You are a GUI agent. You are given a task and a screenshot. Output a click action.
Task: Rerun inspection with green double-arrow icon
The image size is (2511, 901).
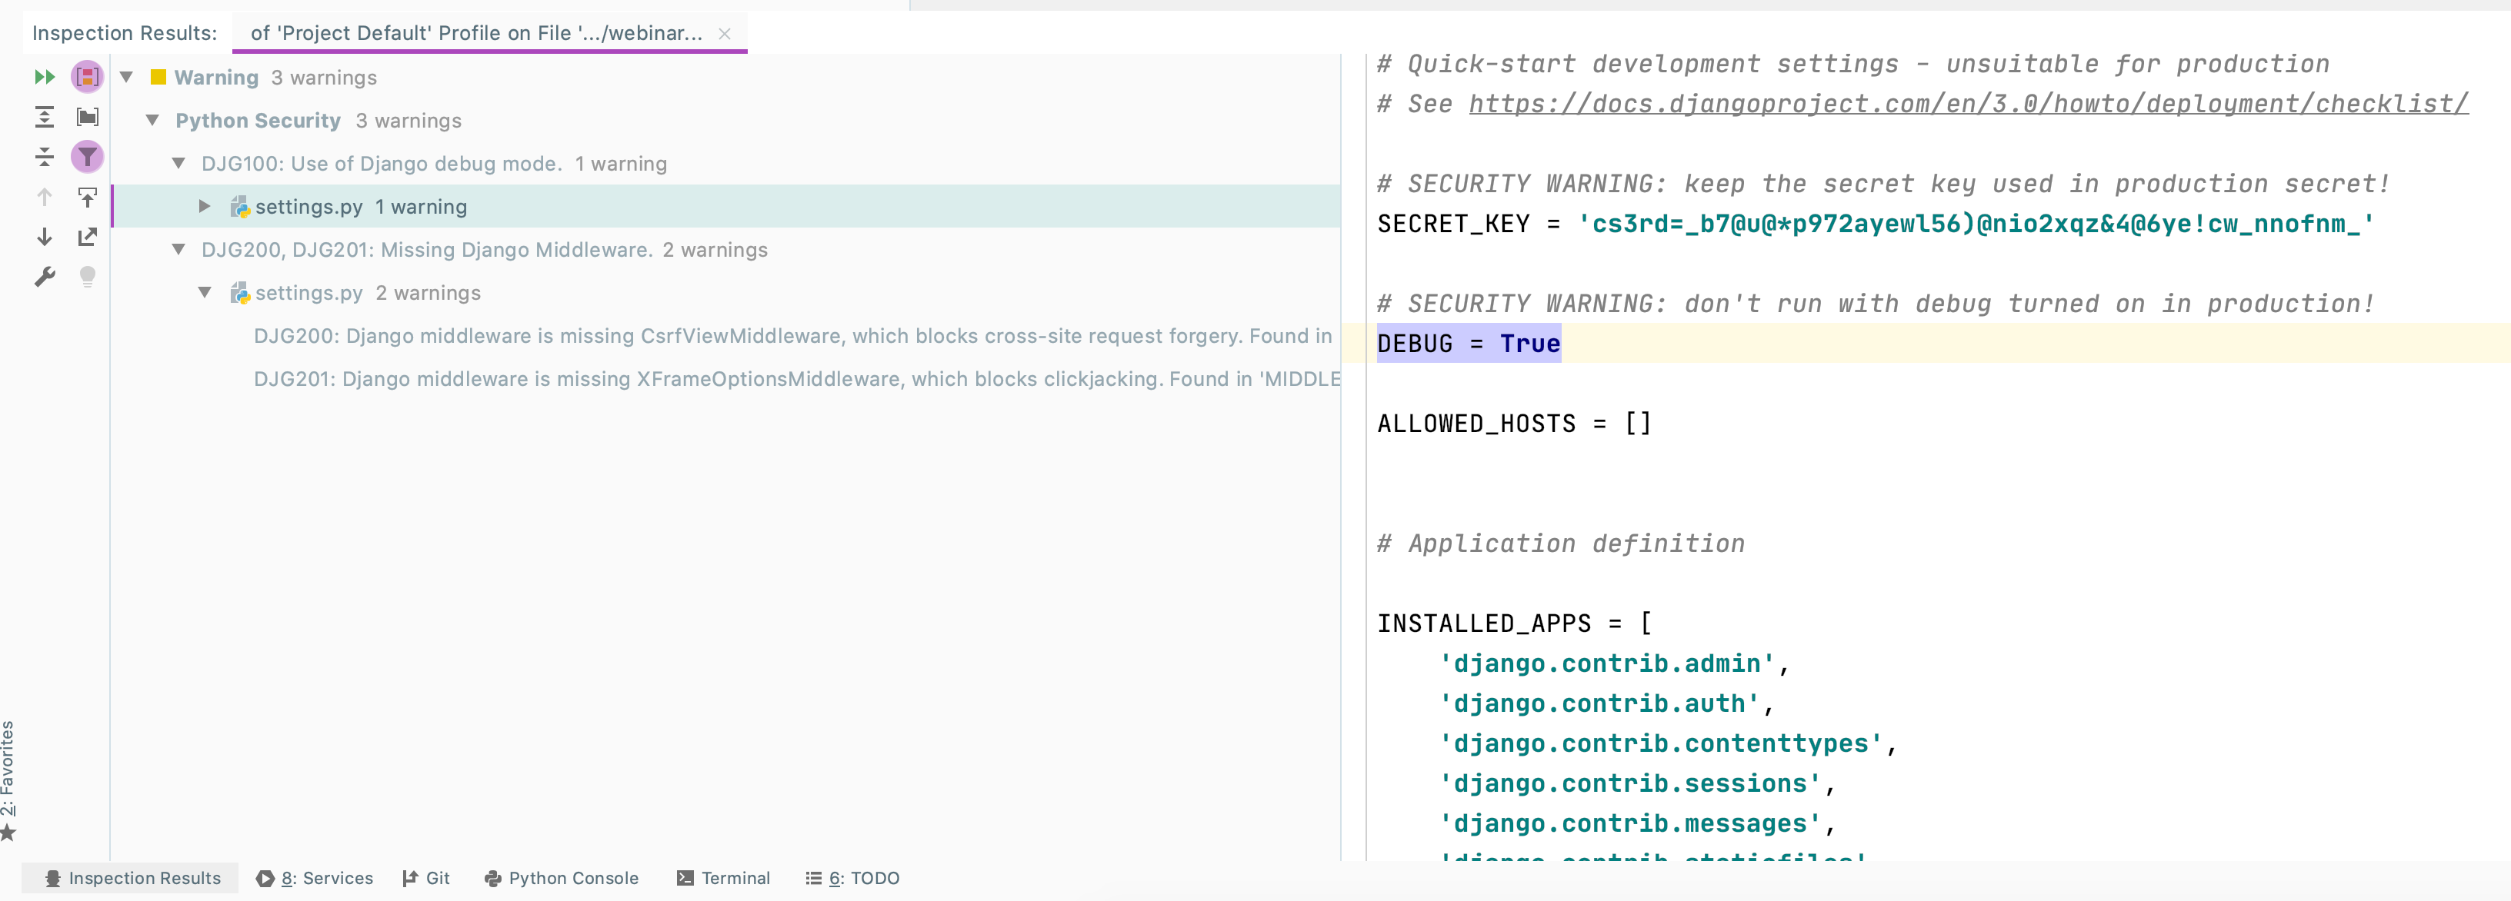45,77
